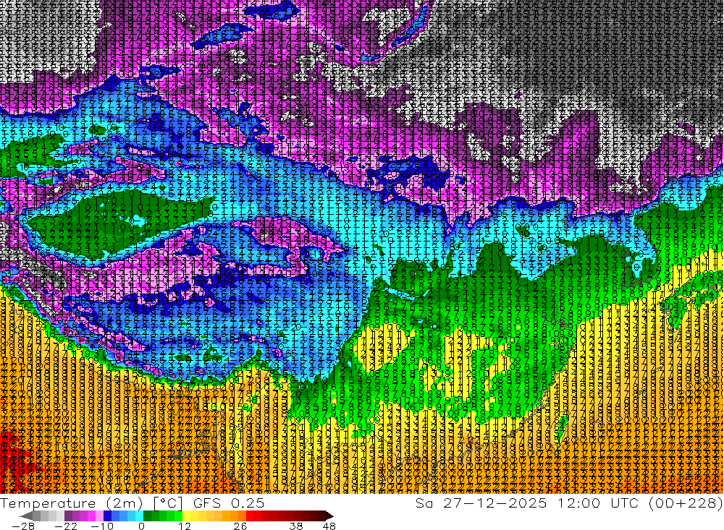Image resolution: width=724 pixels, height=530 pixels.
Task: Click the "26" legend value
Action: point(240,526)
